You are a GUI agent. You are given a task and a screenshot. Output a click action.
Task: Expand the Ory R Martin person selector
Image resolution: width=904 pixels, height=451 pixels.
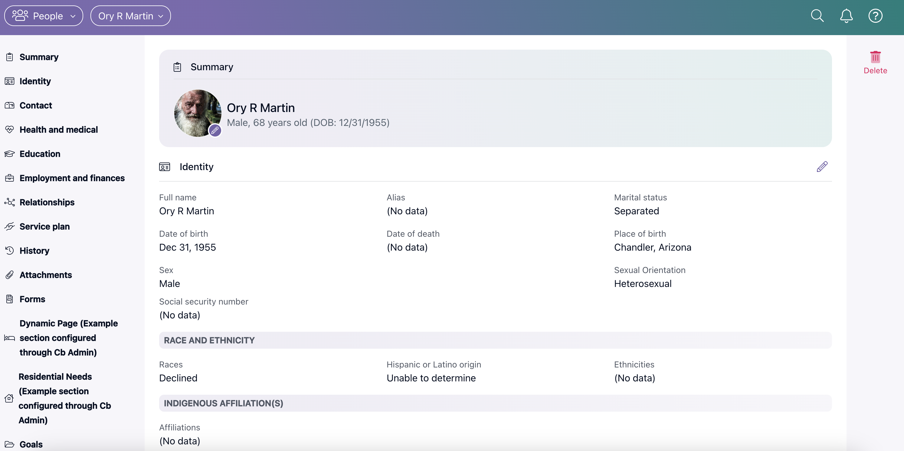click(130, 15)
